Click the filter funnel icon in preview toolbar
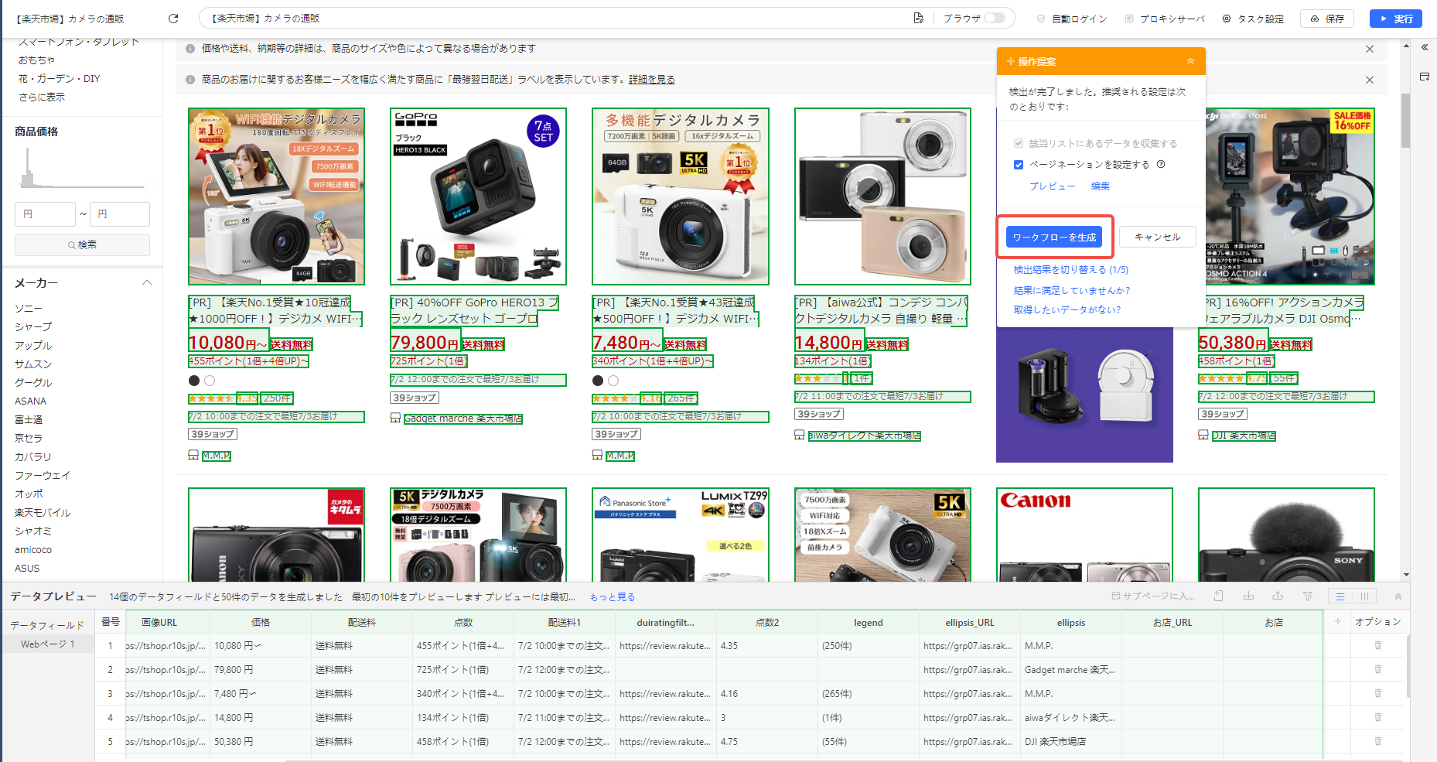Image resolution: width=1437 pixels, height=762 pixels. [x=1308, y=596]
